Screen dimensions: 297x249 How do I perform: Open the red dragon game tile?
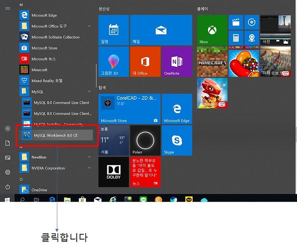coord(212,93)
